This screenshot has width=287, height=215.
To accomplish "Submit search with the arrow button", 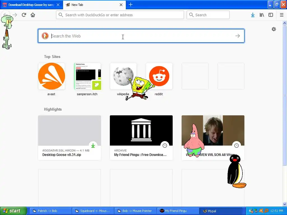I will pos(238,36).
